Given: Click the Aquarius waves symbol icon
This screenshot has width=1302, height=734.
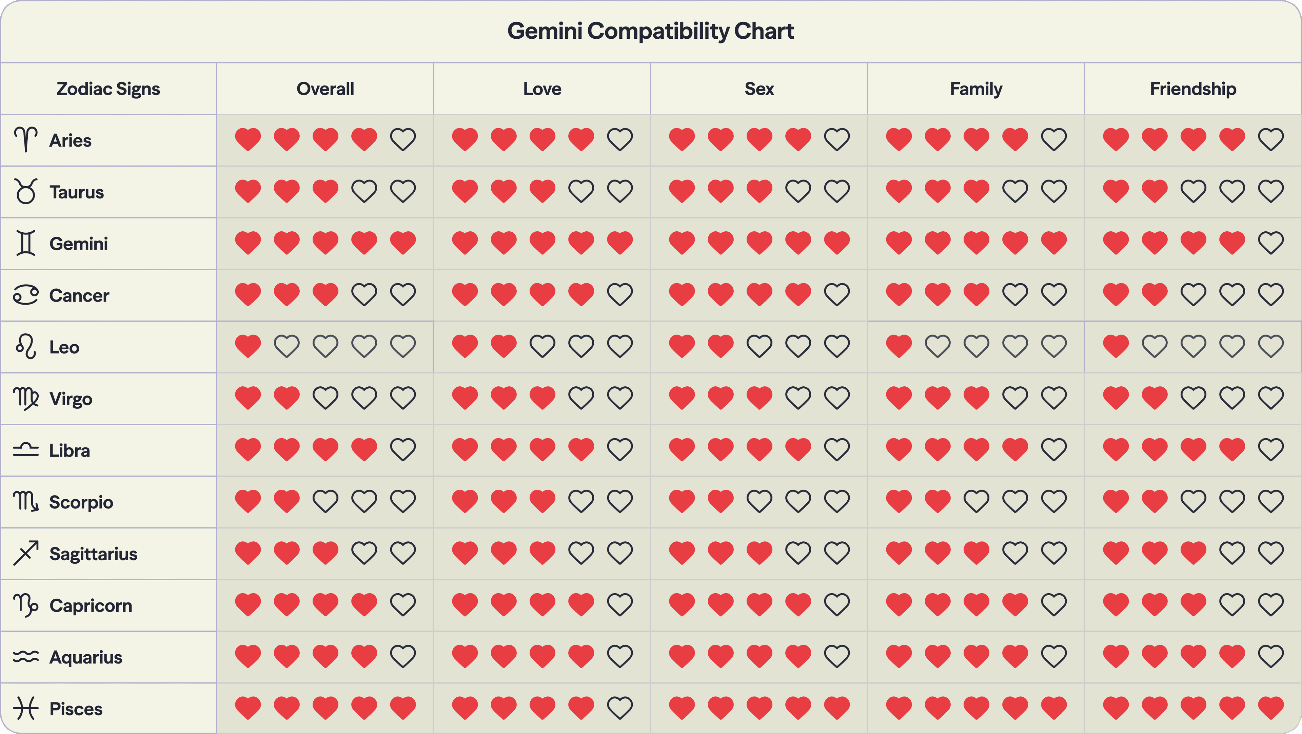Looking at the screenshot, I should 26,657.
